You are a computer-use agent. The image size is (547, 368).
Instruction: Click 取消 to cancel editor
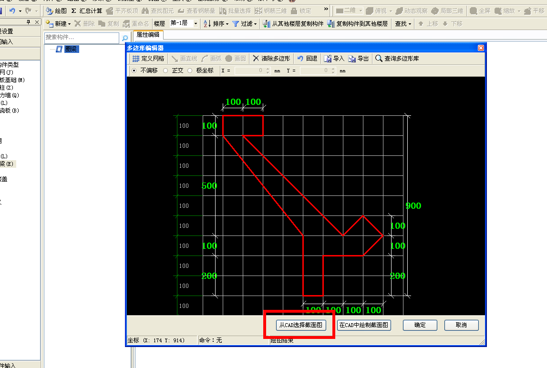click(x=461, y=325)
